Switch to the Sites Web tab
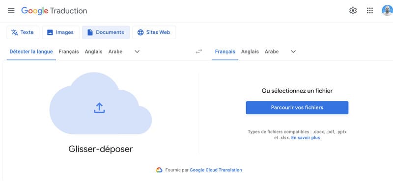The height and width of the screenshot is (181, 393). click(154, 32)
